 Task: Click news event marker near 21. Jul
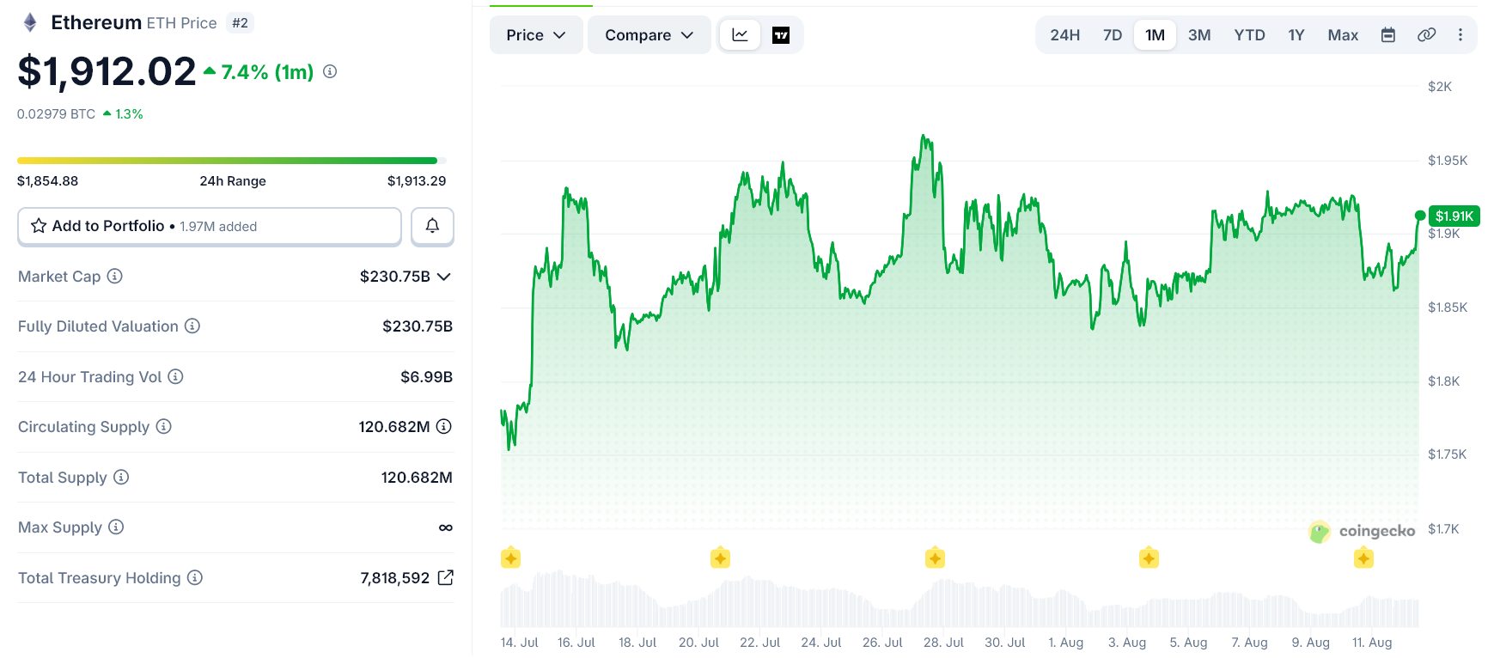click(721, 558)
